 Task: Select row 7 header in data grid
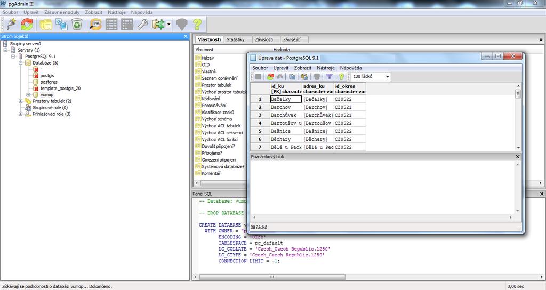pyautogui.click(x=260, y=147)
